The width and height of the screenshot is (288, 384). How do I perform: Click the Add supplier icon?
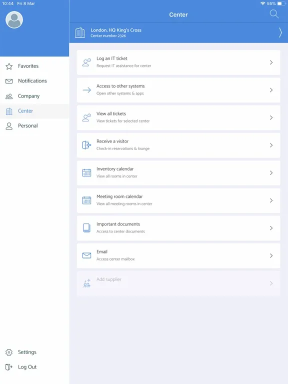point(86,283)
